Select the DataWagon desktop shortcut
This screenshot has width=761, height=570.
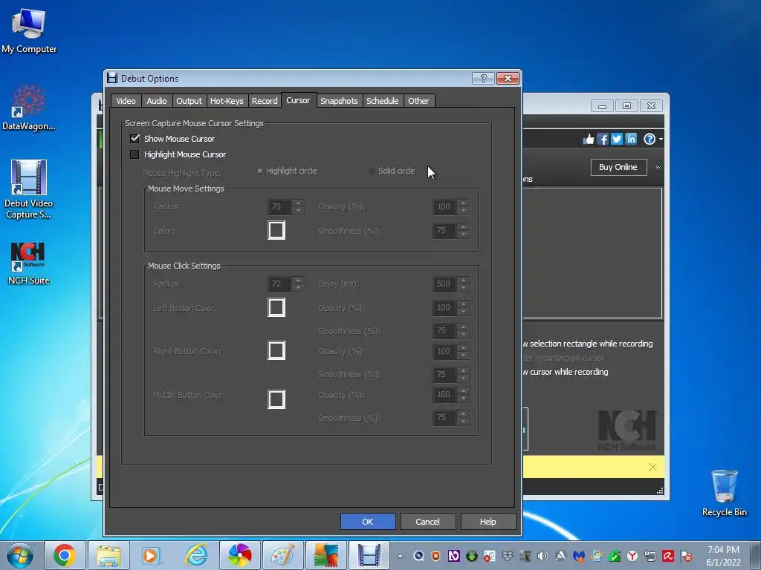pyautogui.click(x=29, y=108)
